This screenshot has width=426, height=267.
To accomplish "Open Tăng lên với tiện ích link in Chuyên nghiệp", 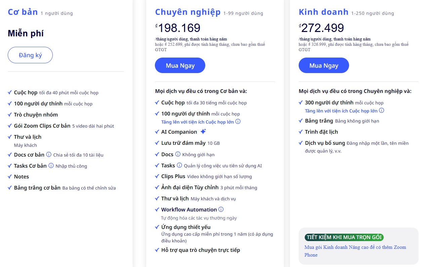I will click(198, 122).
